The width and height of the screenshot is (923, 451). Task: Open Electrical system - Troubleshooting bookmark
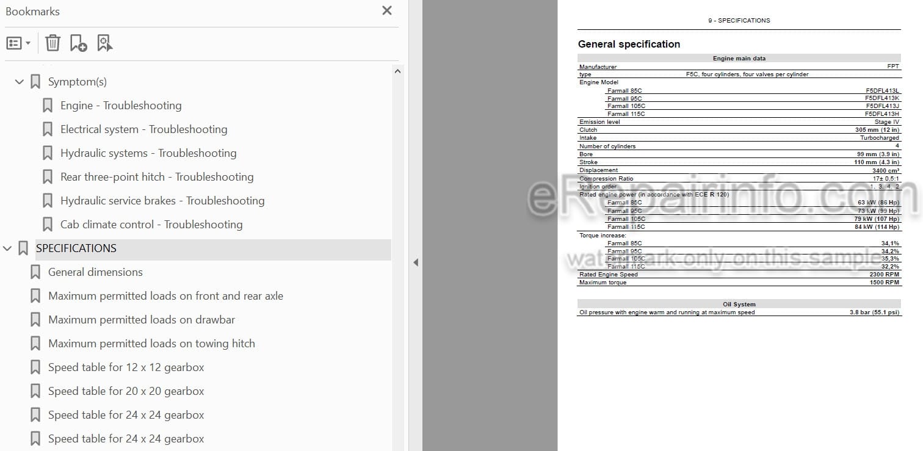coord(143,129)
